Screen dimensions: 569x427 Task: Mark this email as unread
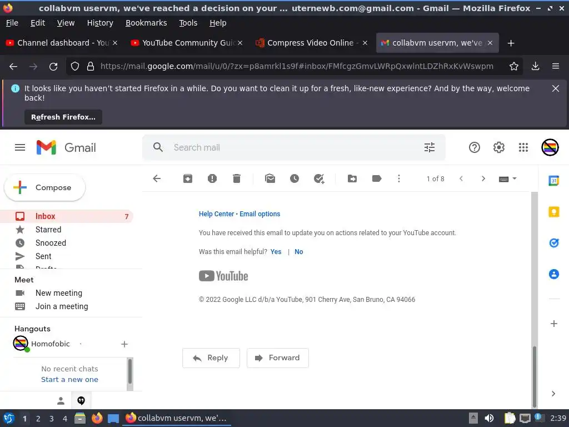(270, 178)
